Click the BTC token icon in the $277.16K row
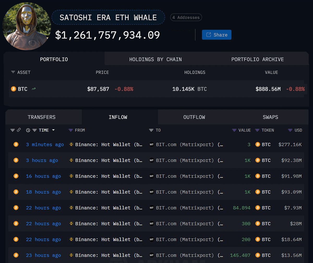The height and width of the screenshot is (263, 313). click(258, 144)
